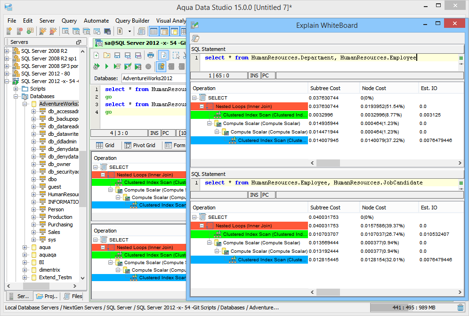Click the trash can memory icon in status bar

point(461,308)
